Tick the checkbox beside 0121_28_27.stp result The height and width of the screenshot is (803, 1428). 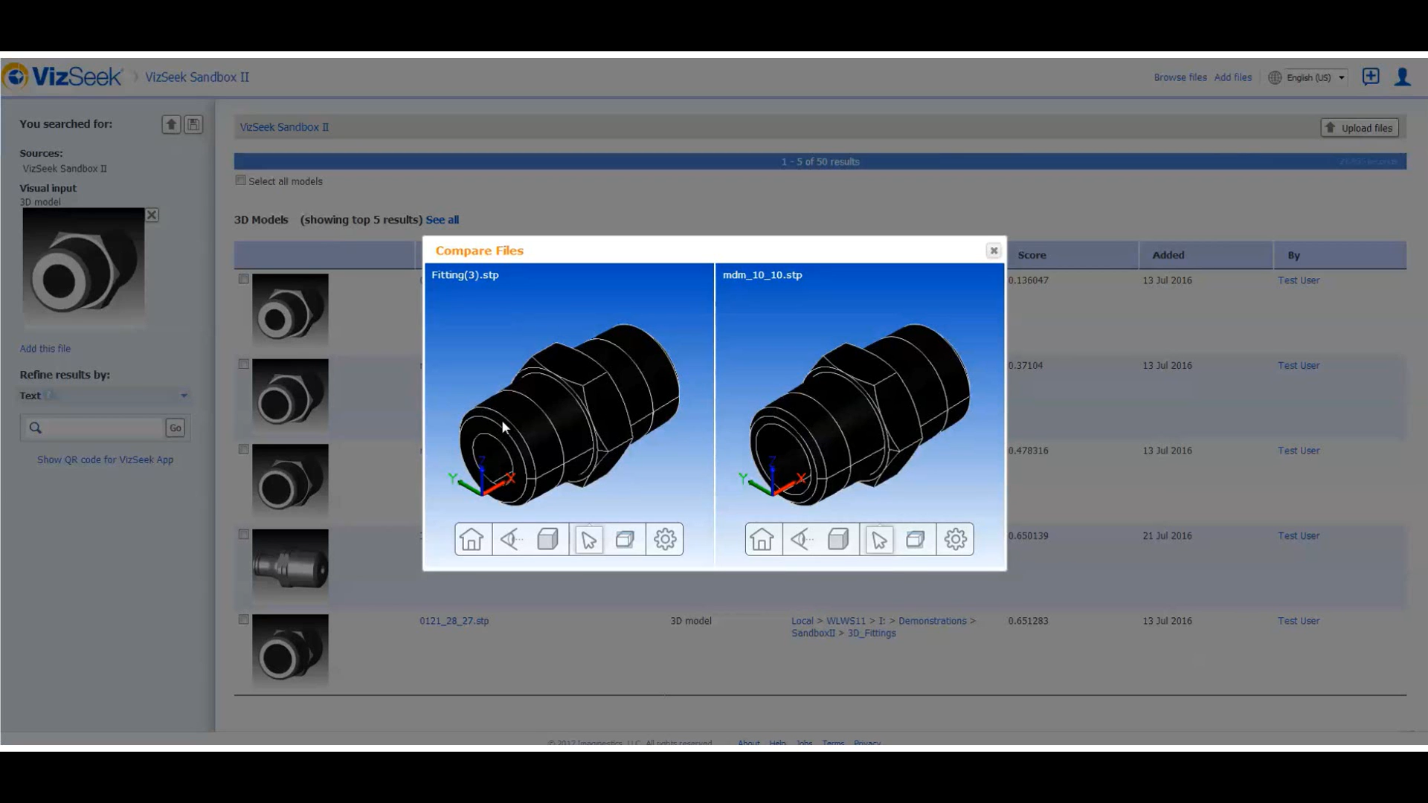point(243,619)
